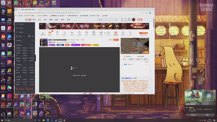Open 我的关注 heart item in sidebar

20,24
